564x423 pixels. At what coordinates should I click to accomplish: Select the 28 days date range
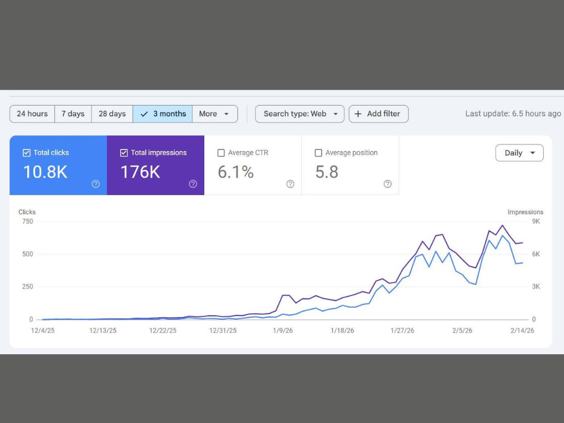[x=112, y=114]
